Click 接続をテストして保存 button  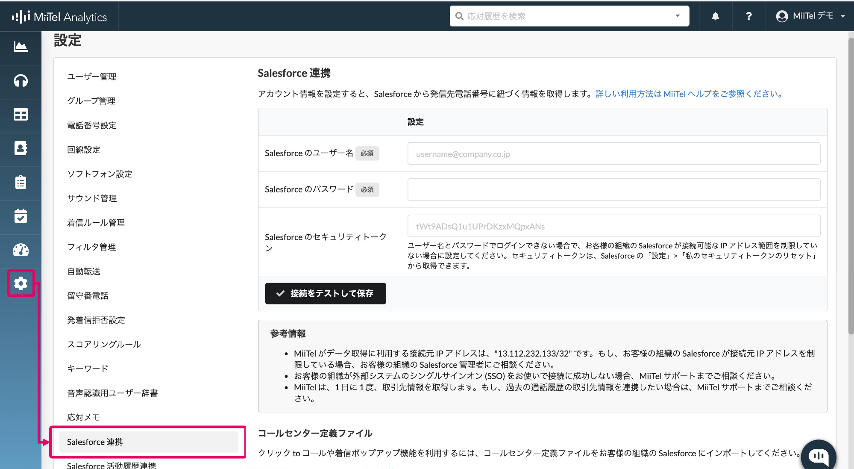326,294
